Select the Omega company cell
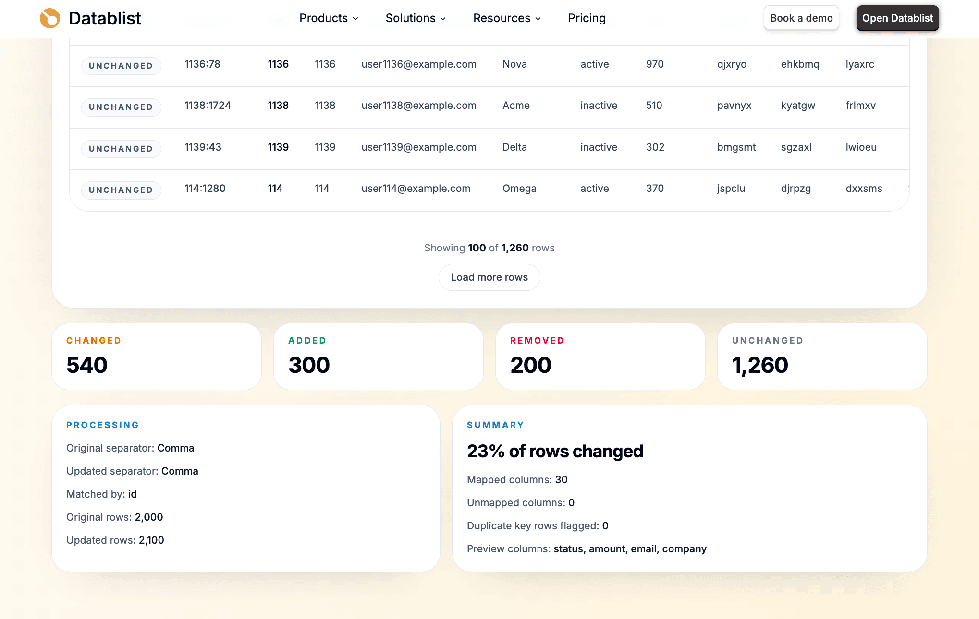Viewport: 979px width, 619px height. tap(519, 189)
